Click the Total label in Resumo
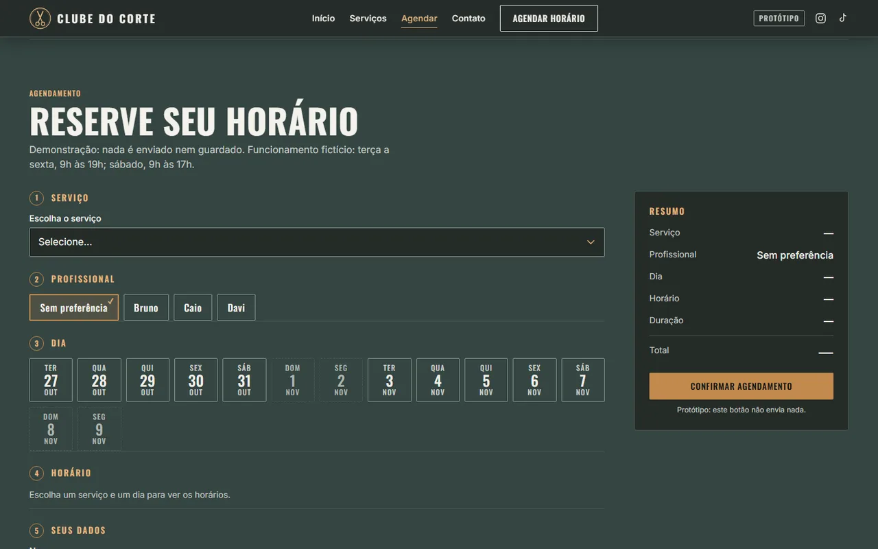 click(x=659, y=350)
